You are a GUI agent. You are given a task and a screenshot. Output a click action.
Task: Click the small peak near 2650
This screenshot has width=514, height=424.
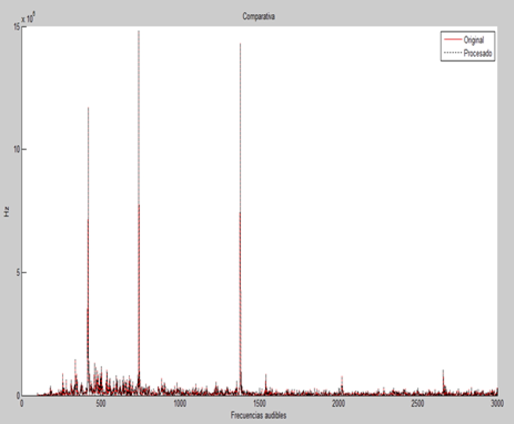(443, 371)
